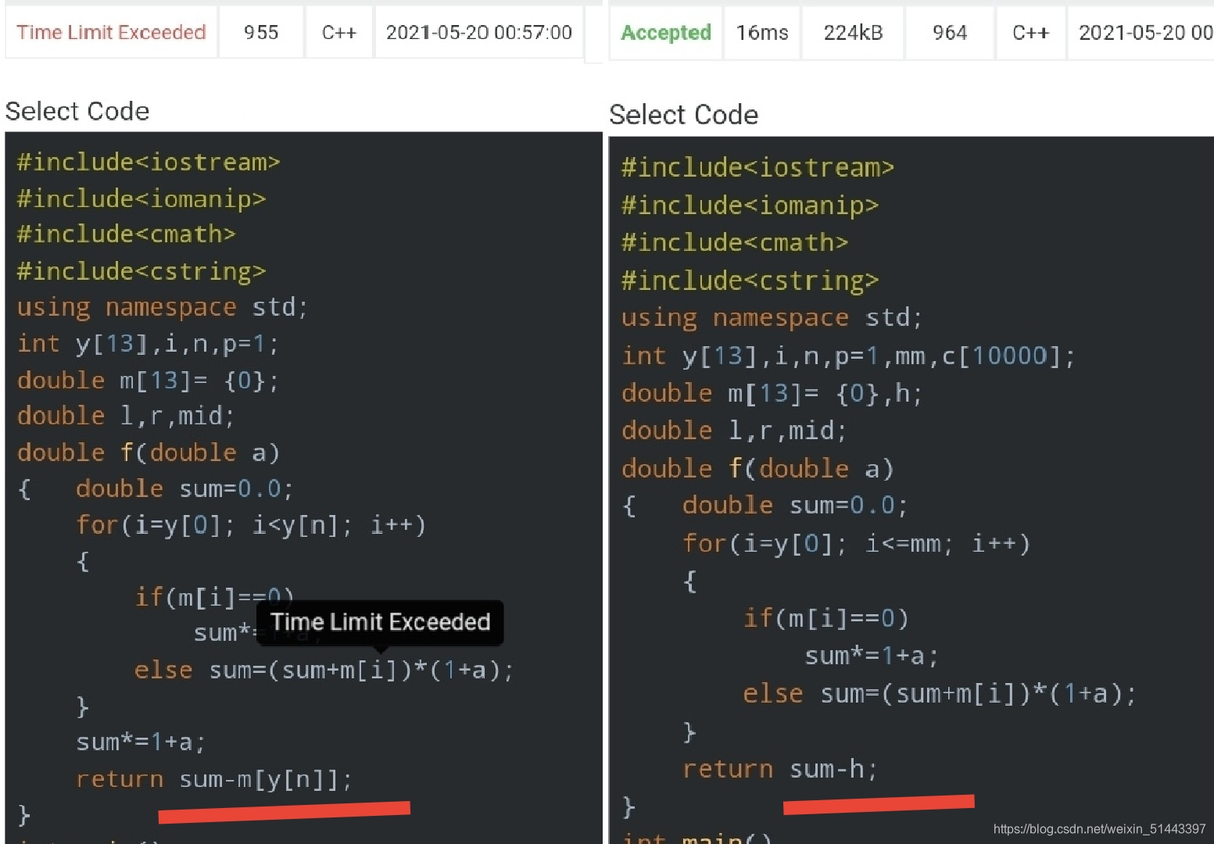
Task: Click the 16ms runtime cell
Action: click(x=762, y=33)
